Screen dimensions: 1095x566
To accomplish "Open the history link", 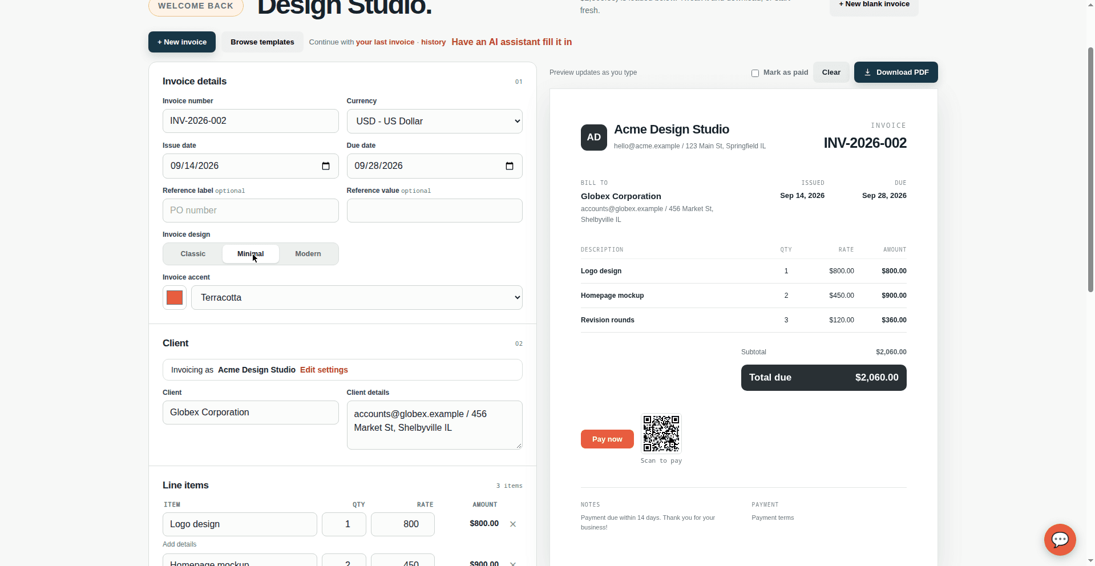I will [433, 42].
